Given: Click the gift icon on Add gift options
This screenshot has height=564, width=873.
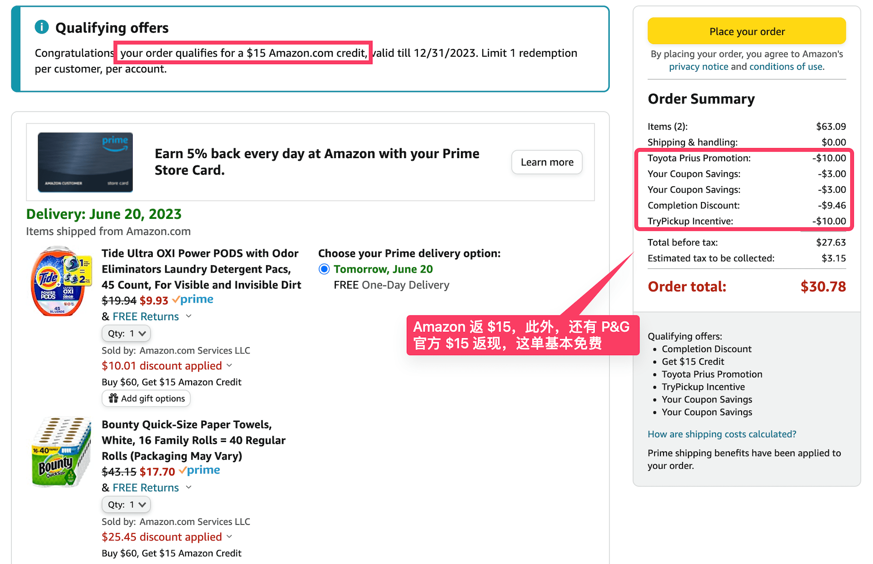Looking at the screenshot, I should (113, 398).
